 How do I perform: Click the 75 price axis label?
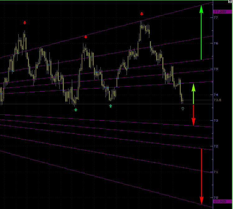216,69
